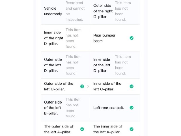The width and height of the screenshot is (181, 136).
Task: Select the outer side of the left A-pillar label
Action: pos(59,129)
